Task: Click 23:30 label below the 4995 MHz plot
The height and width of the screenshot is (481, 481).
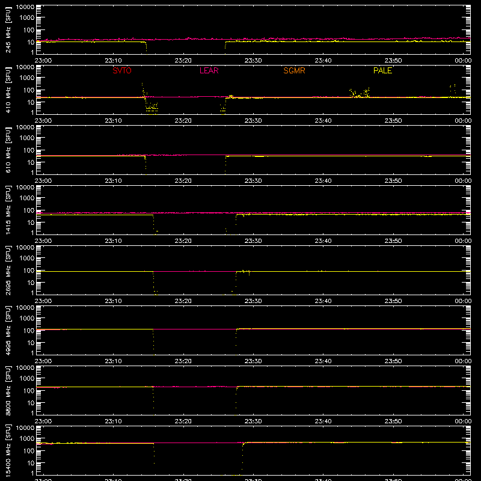Action: click(253, 361)
